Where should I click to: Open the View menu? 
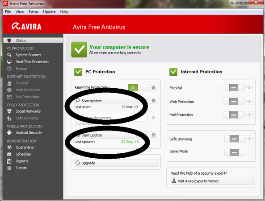click(x=20, y=12)
